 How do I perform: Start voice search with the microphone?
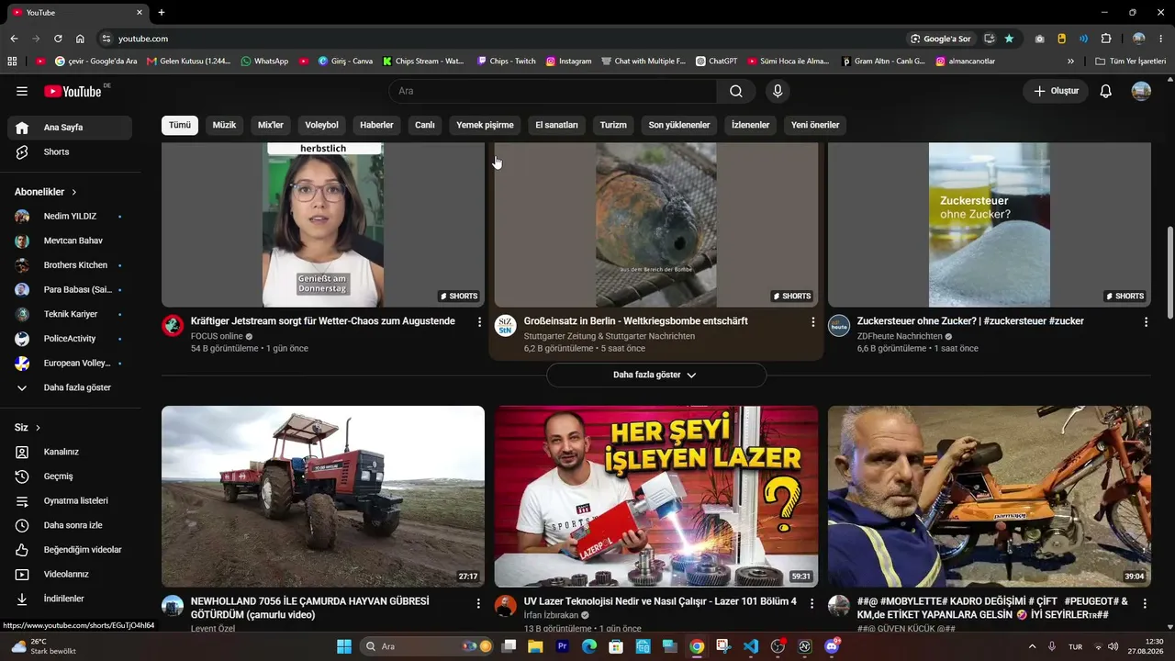point(778,91)
